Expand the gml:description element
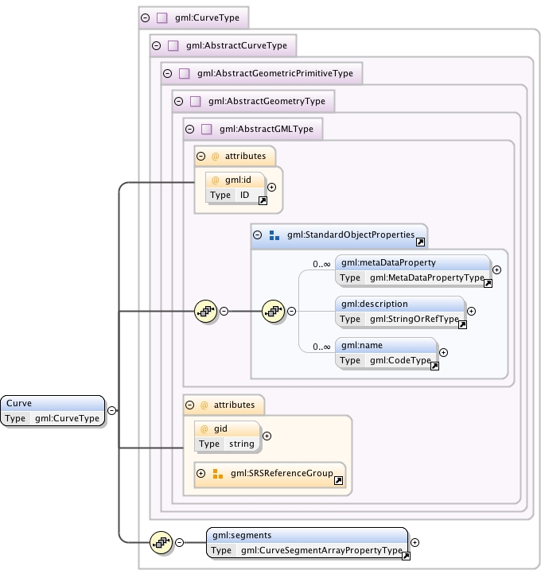The height and width of the screenshot is (570, 541). 472,311
